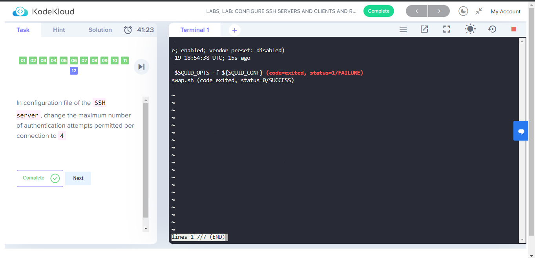The height and width of the screenshot is (258, 535).
Task: Click the KodeKloud logo
Action: click(x=43, y=12)
